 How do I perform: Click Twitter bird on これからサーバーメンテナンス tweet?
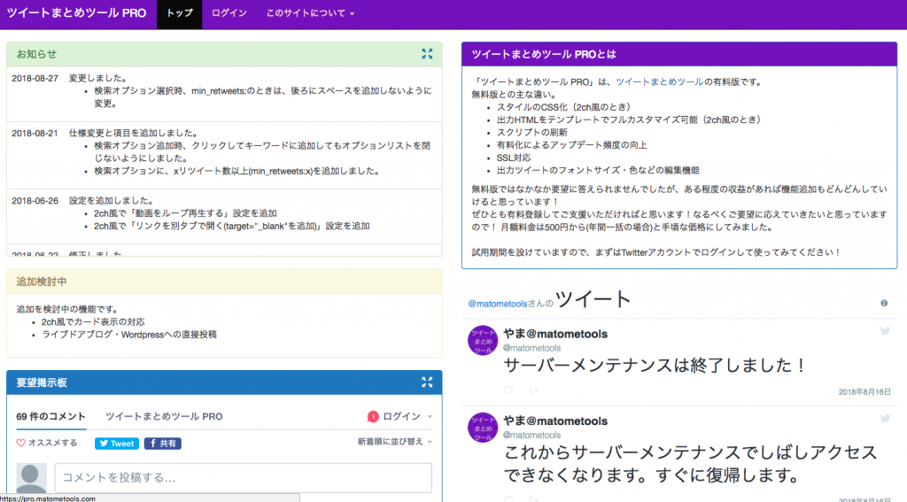(x=885, y=419)
